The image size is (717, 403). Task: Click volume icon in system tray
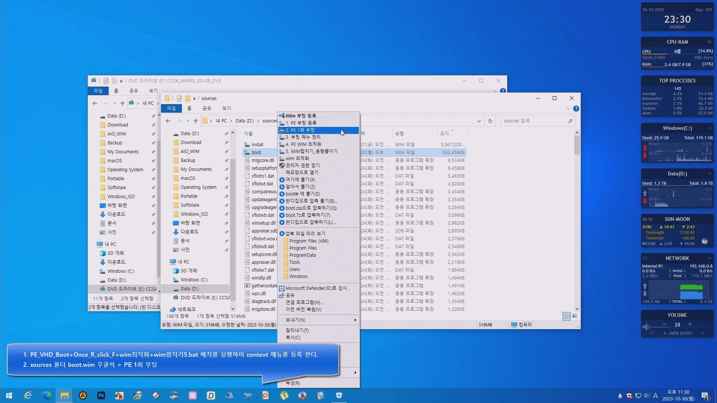click(x=647, y=396)
